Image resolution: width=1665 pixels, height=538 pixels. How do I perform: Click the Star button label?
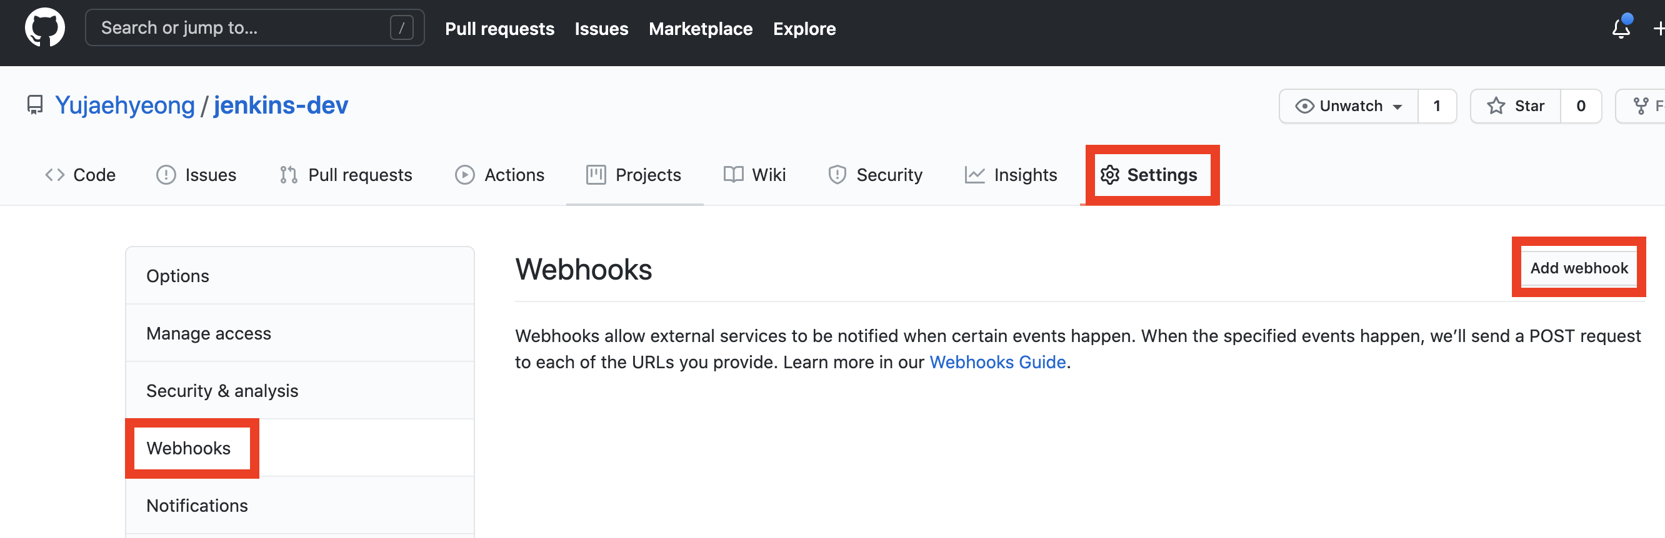coord(1529,106)
